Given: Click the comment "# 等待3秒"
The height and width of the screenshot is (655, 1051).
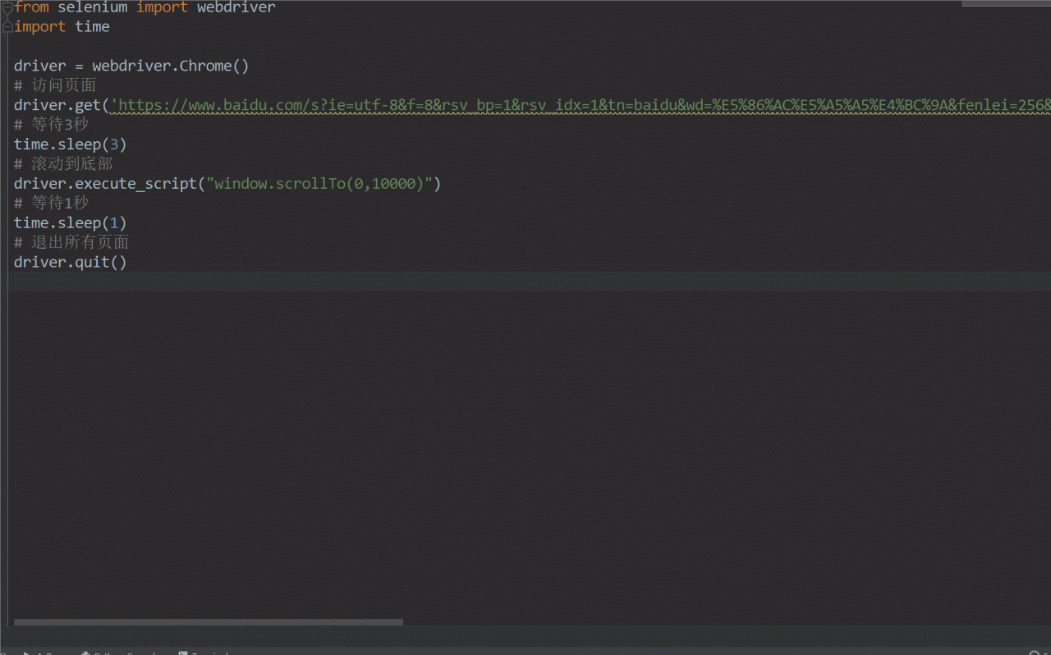Looking at the screenshot, I should click(x=51, y=125).
